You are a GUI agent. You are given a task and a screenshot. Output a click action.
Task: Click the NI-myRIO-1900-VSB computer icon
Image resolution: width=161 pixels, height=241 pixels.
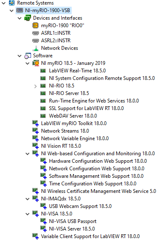pos(20,10)
